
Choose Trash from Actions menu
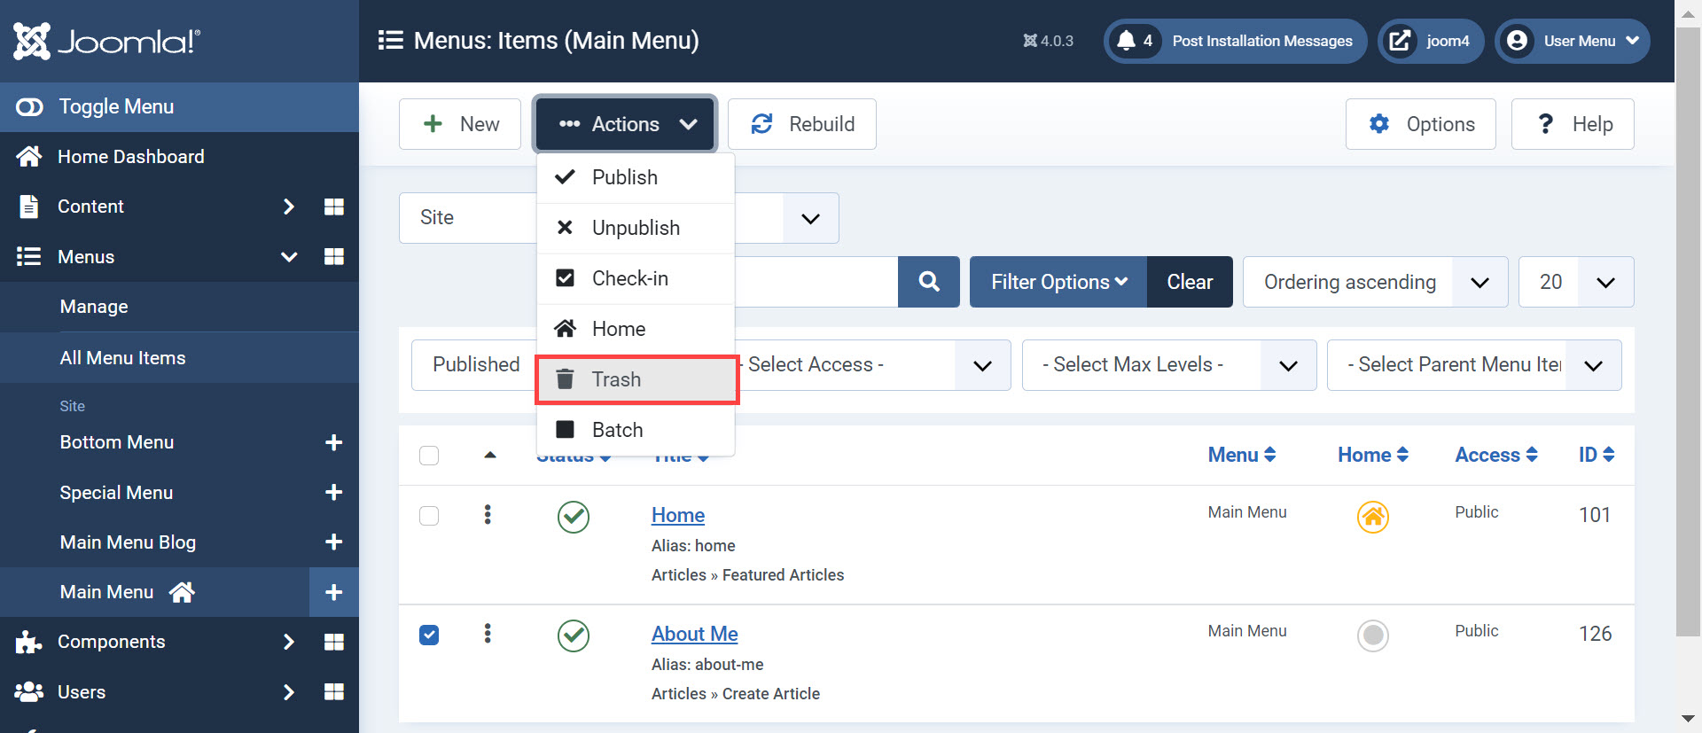click(636, 379)
